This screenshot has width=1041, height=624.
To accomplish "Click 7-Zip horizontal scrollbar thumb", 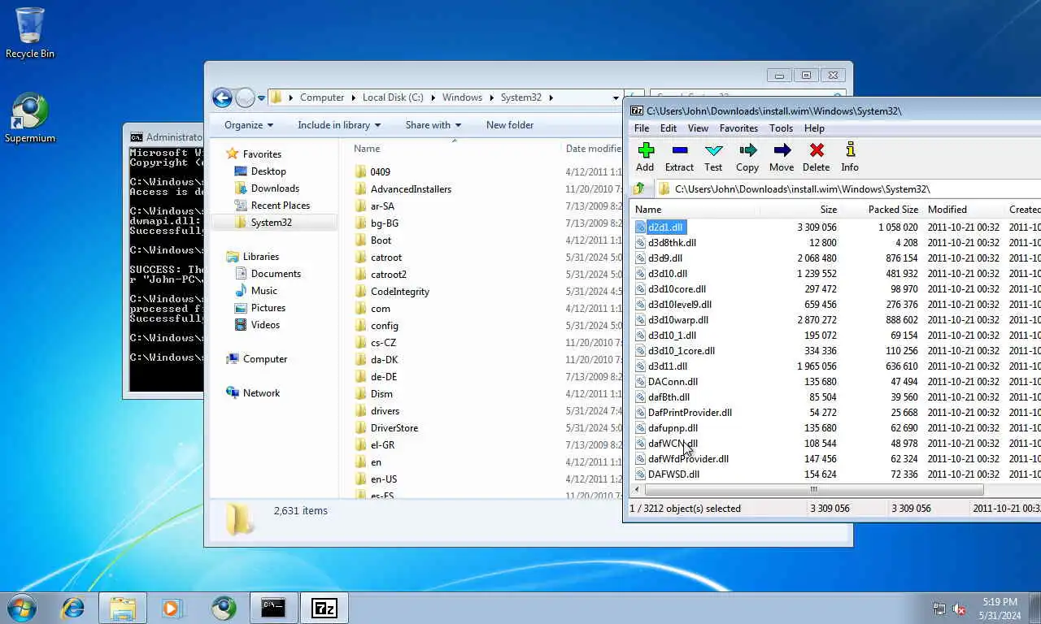I will (x=813, y=490).
